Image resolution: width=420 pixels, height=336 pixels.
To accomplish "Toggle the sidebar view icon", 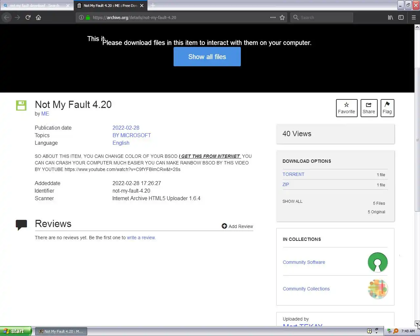I will [401, 17].
